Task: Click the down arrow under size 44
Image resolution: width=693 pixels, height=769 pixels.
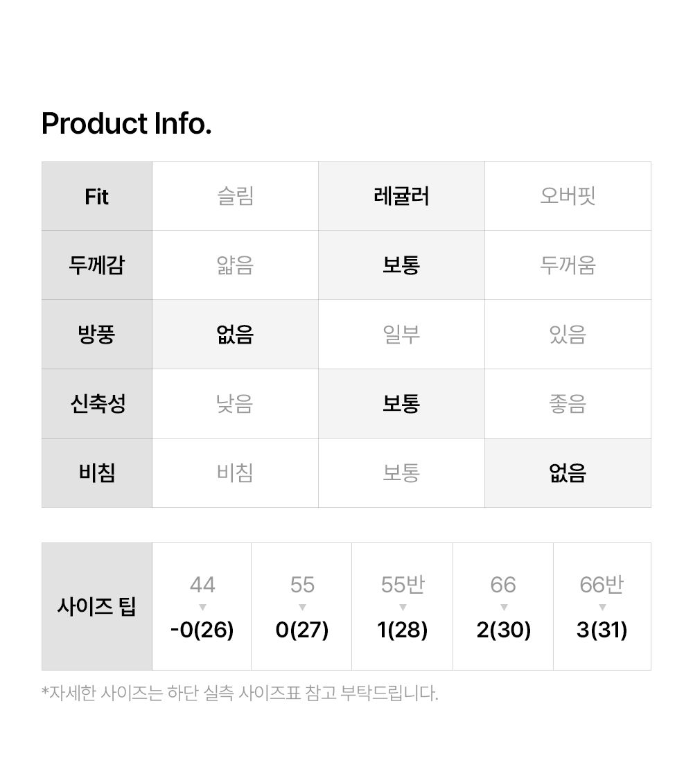Action: coord(202,608)
